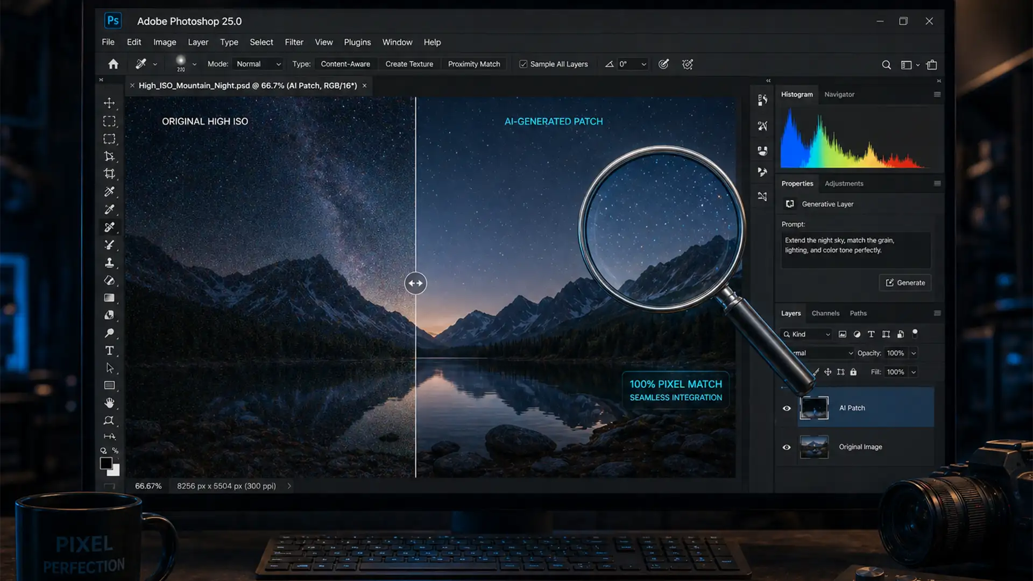Select the Hand tool
This screenshot has width=1033, height=581.
pyautogui.click(x=110, y=402)
